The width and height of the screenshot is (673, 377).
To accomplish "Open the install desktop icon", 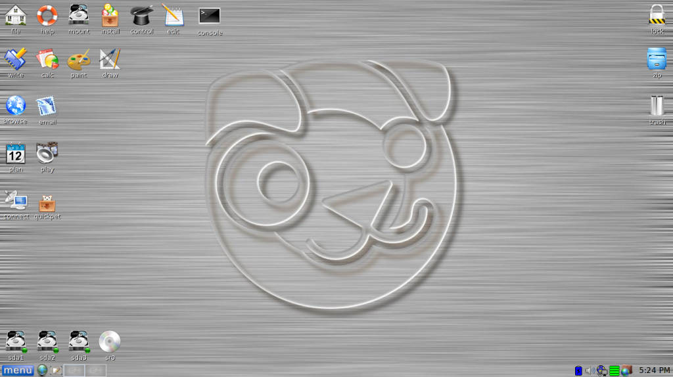I will point(110,16).
